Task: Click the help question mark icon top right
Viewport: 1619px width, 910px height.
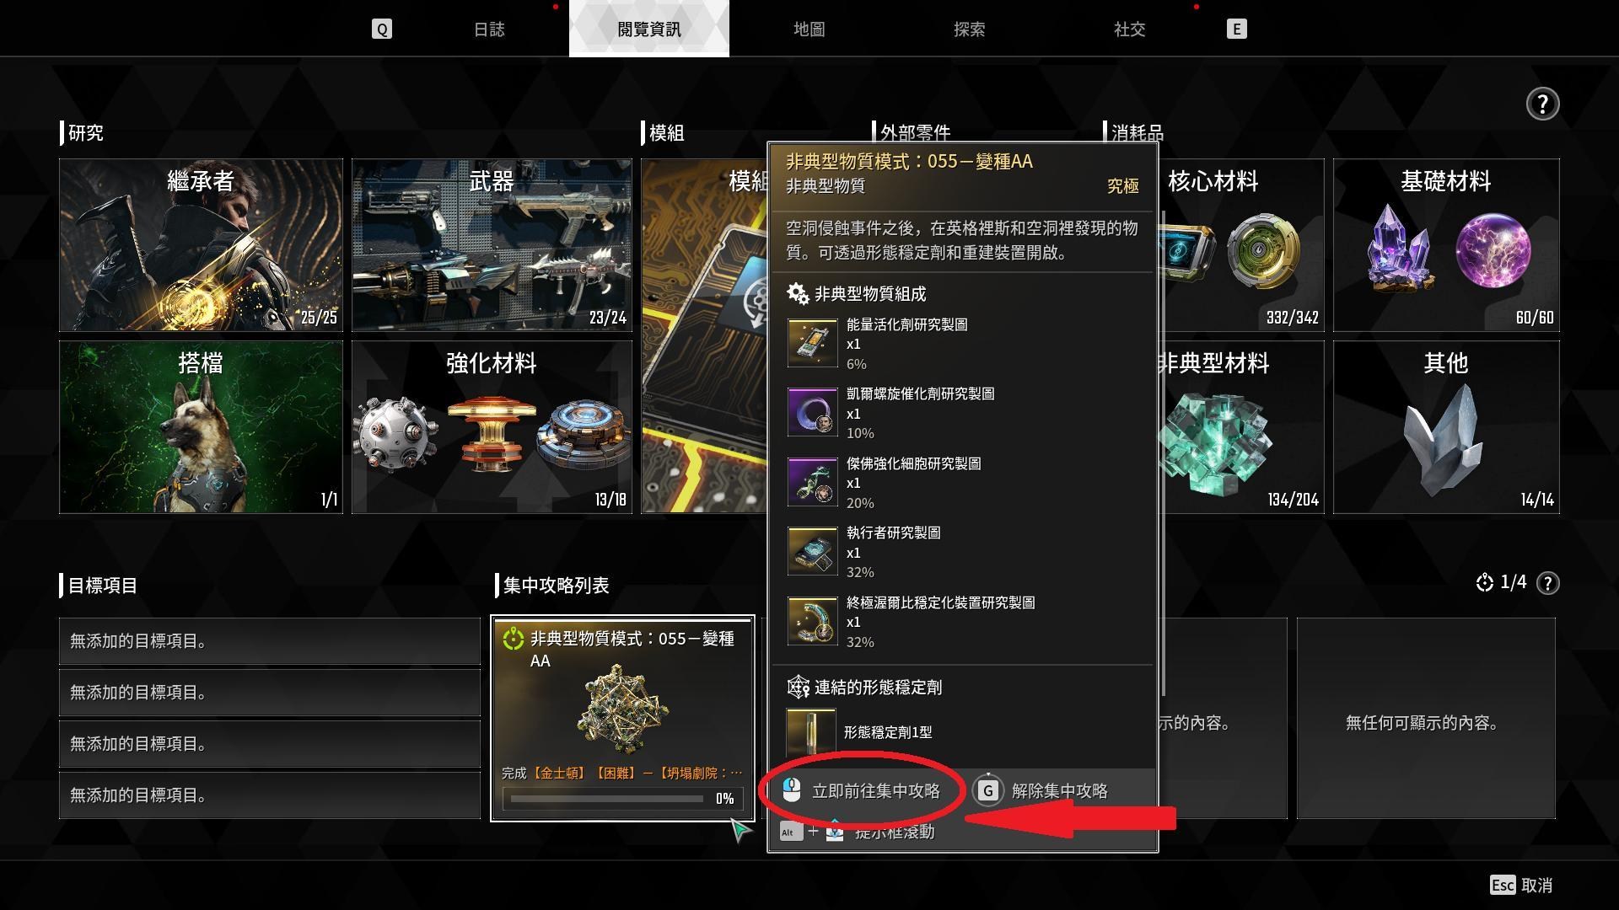Action: point(1542,104)
